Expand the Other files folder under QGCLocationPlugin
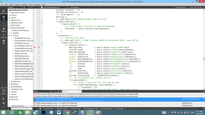Screen dimensions: 205x115 10,82
